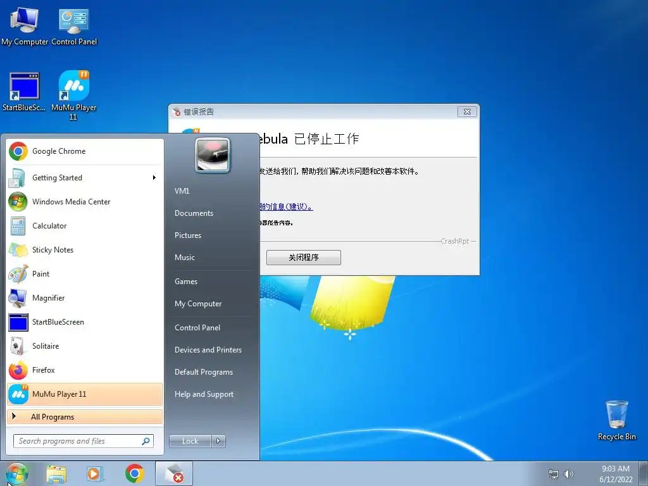
Task: Click the blue 建议 link in error report
Action: pos(286,207)
